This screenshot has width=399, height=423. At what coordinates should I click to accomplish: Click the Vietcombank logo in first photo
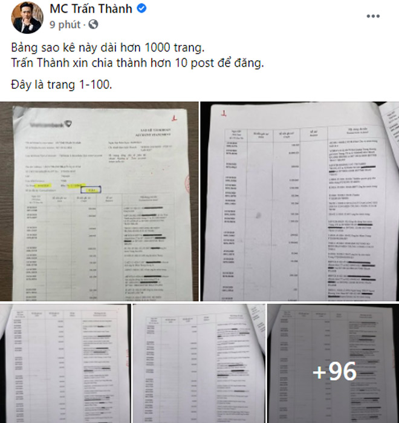pos(51,124)
